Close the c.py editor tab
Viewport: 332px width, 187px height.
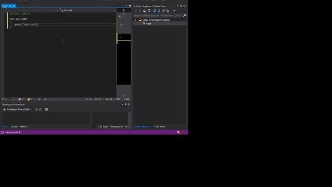click(x=14, y=6)
